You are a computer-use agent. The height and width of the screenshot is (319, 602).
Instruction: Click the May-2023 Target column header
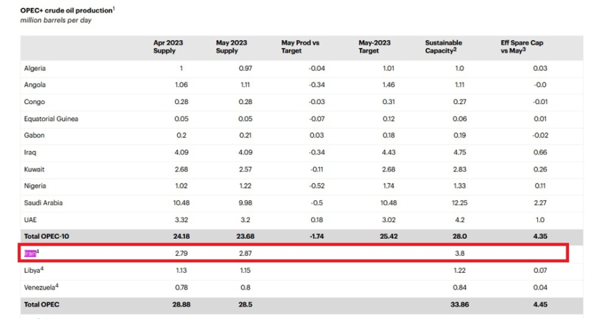[373, 47]
